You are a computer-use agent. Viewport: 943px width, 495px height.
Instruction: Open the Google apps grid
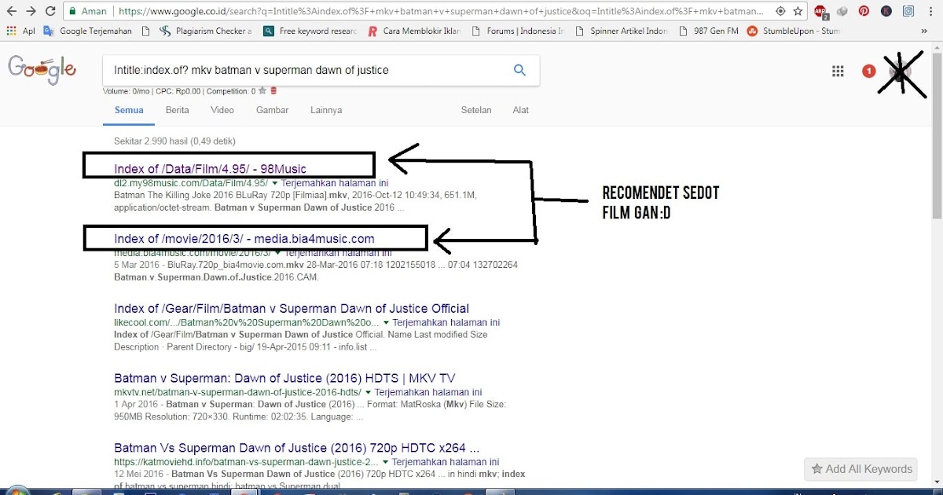pos(838,71)
